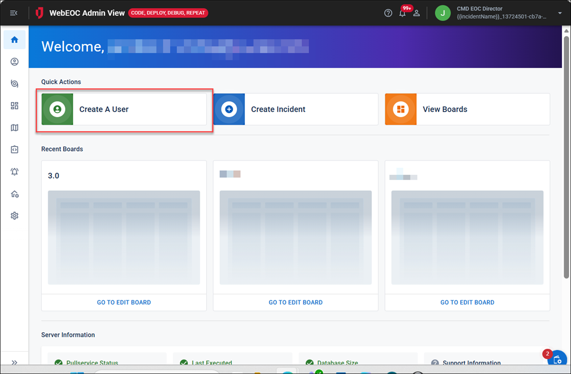Click the Last Executed check icon
Viewport: 571px width, 374px height.
pos(184,363)
